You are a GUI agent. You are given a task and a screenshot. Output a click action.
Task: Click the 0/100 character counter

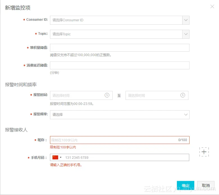pos(182,140)
